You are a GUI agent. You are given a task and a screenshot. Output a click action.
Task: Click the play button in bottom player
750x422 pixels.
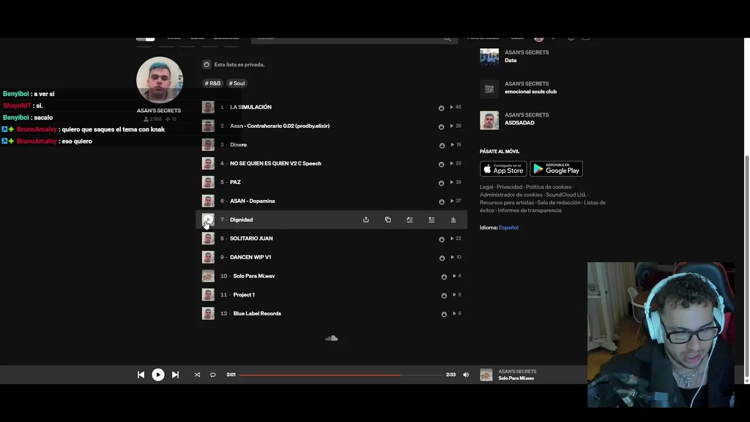point(158,375)
